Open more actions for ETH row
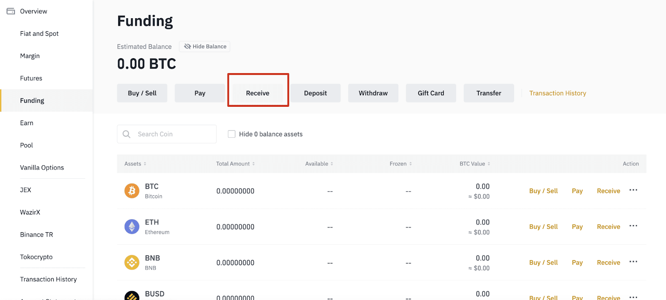The height and width of the screenshot is (300, 666). click(x=633, y=226)
